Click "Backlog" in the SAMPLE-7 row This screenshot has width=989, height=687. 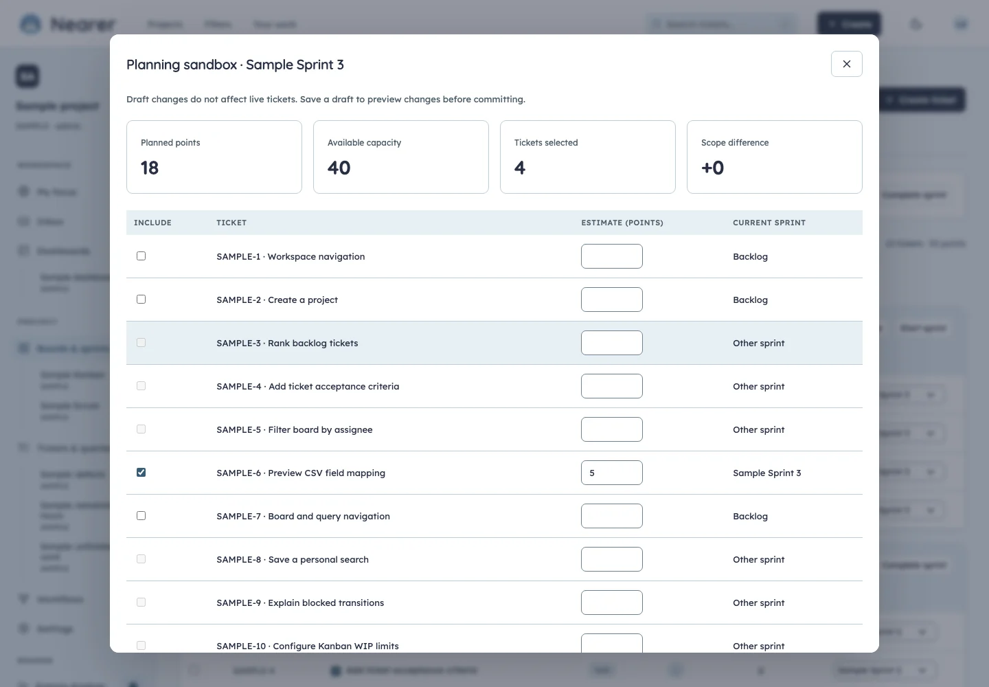750,516
